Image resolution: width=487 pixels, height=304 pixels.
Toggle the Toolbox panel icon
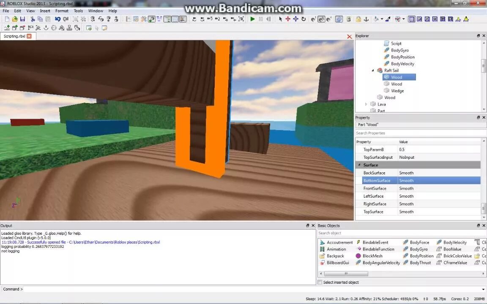tap(144, 19)
